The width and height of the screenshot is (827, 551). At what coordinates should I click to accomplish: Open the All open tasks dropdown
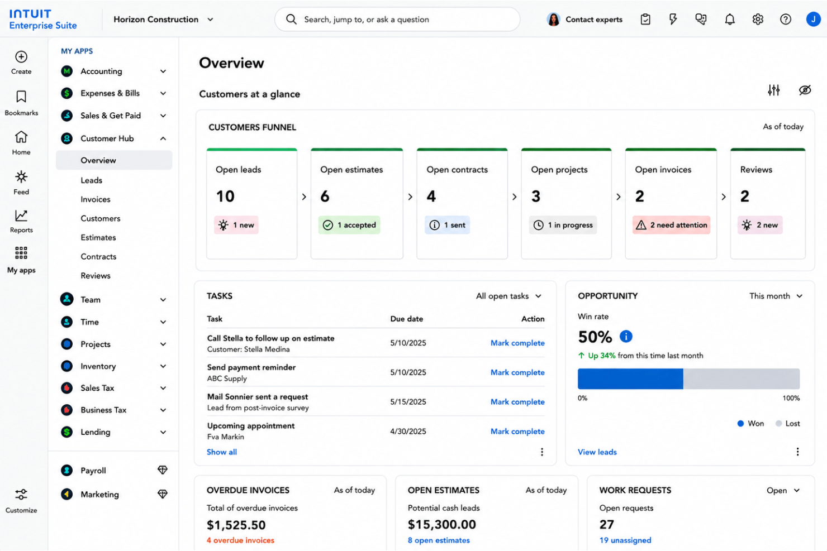pyautogui.click(x=508, y=296)
